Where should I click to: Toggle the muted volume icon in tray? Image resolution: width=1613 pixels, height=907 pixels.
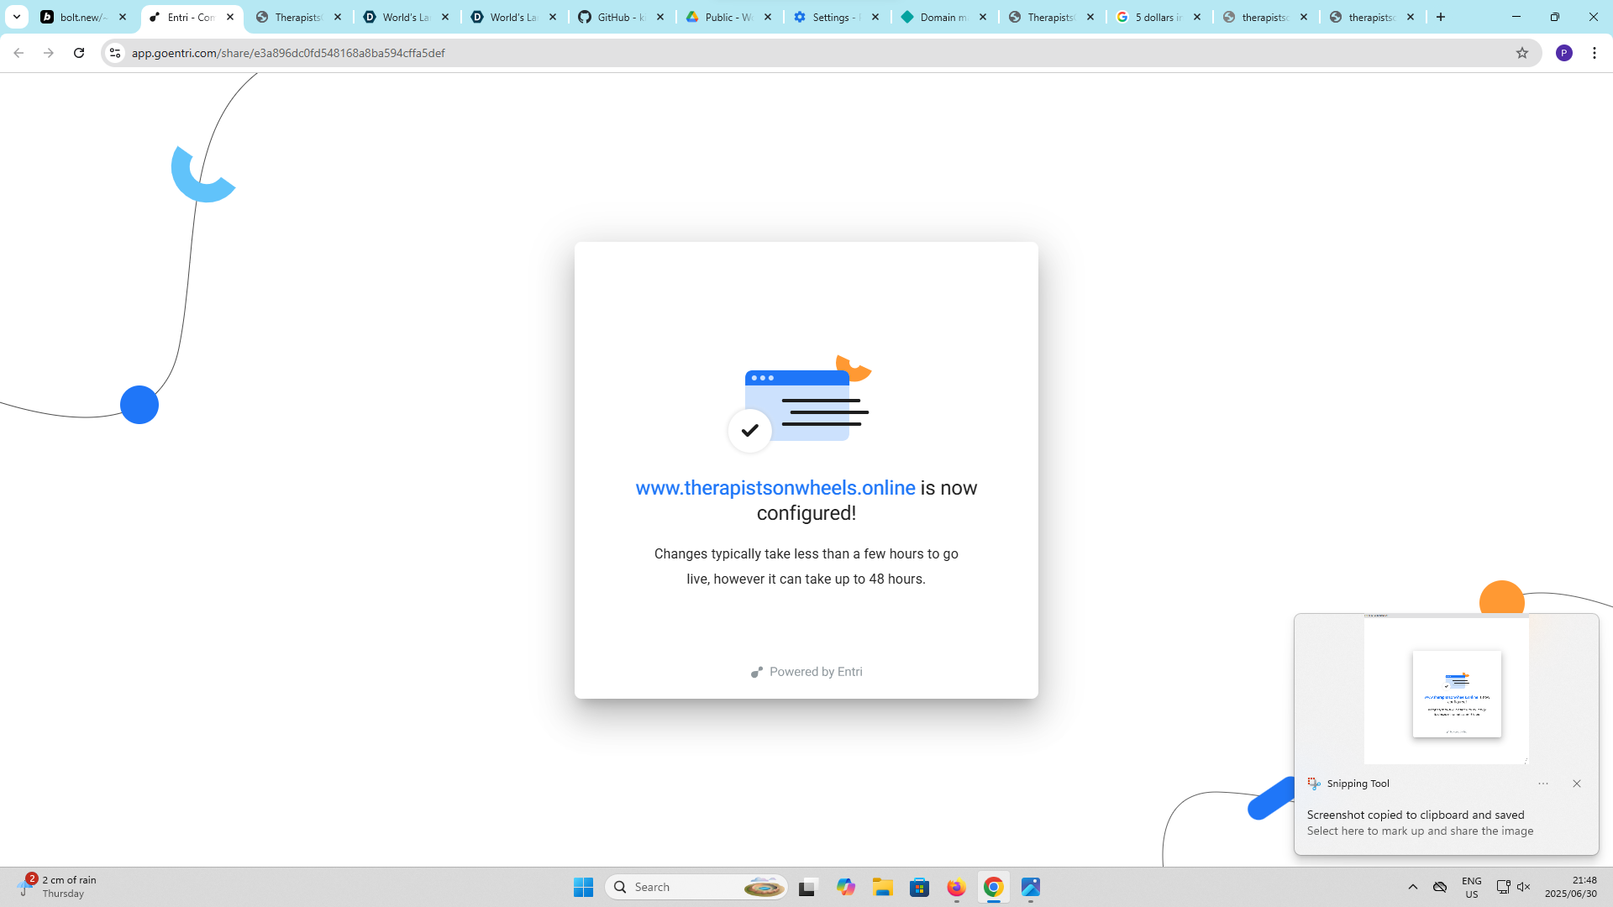[1524, 887]
